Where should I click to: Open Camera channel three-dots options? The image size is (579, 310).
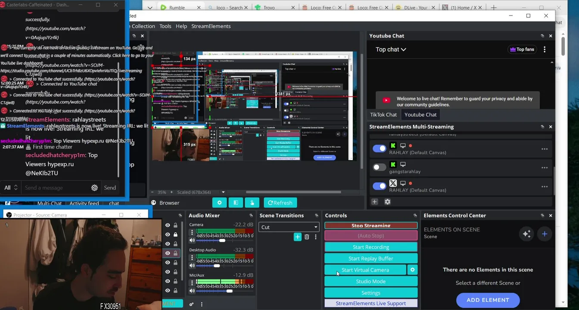point(192,233)
